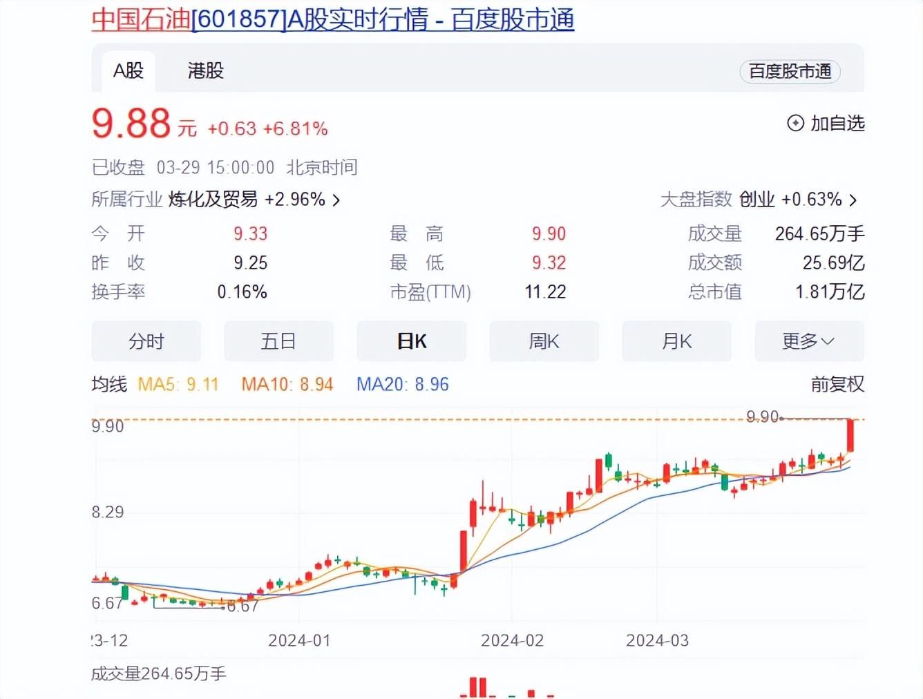
Task: Expand the 大盘指数 chevron after +0.63%
Action: click(x=853, y=200)
